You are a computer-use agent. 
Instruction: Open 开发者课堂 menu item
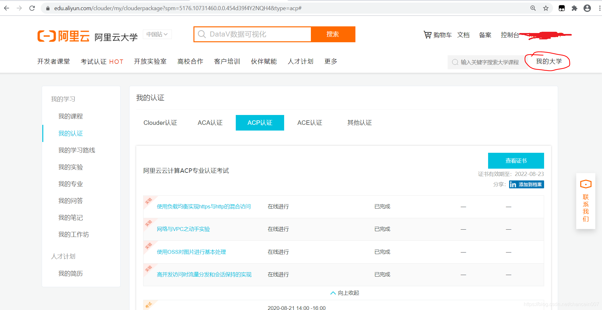click(x=53, y=61)
